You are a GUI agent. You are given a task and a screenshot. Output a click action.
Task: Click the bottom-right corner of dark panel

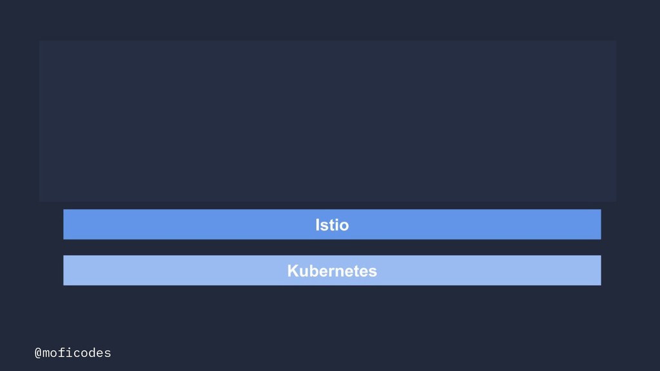click(x=614, y=200)
